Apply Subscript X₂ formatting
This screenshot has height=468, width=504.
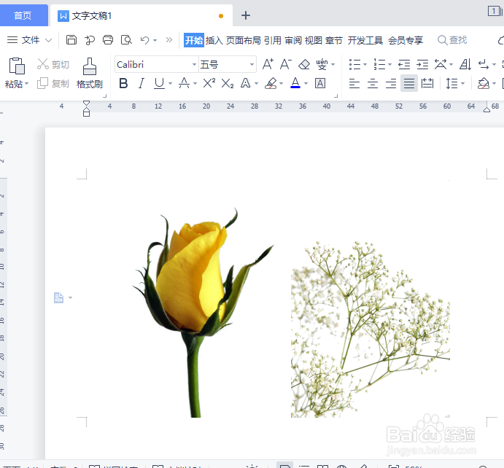(228, 84)
